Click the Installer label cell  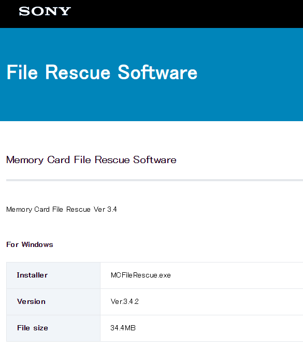[53, 275]
